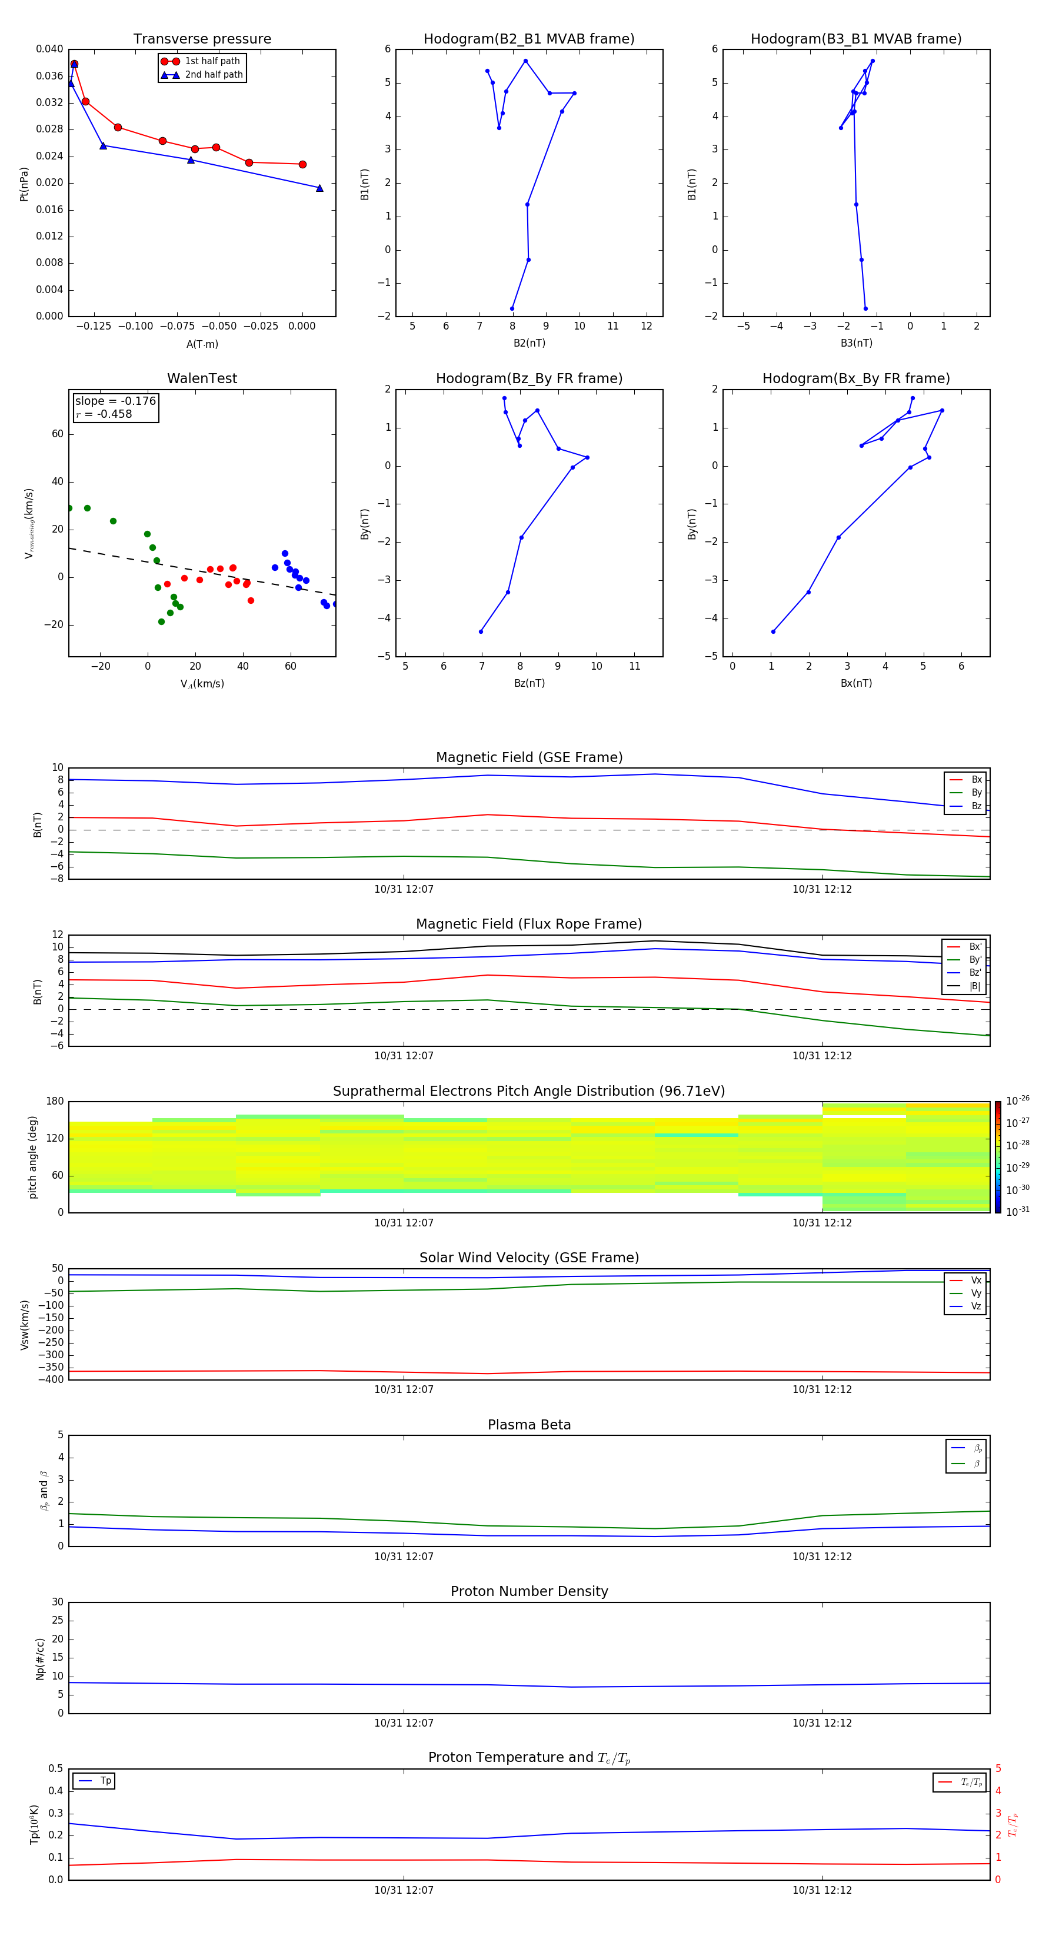Click the 'Hodogram(Bx_By FR frame)' title

[x=856, y=378]
